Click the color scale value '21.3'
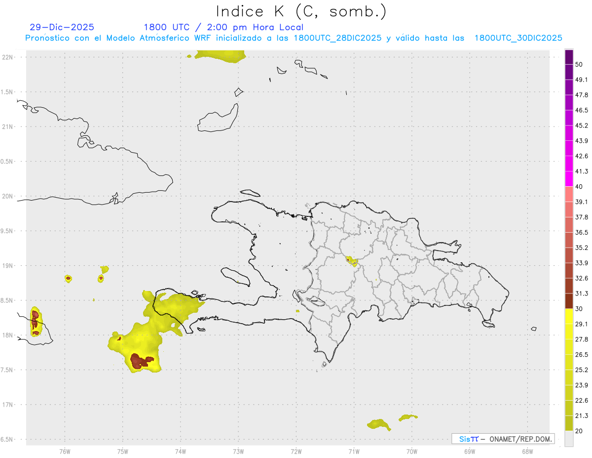Viewport: 592px width, 458px height. (582, 416)
